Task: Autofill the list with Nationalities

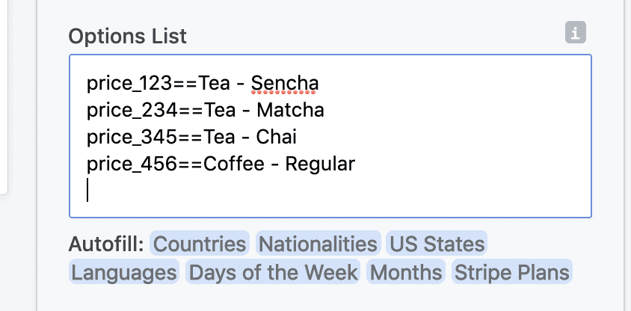Action: coord(318,244)
